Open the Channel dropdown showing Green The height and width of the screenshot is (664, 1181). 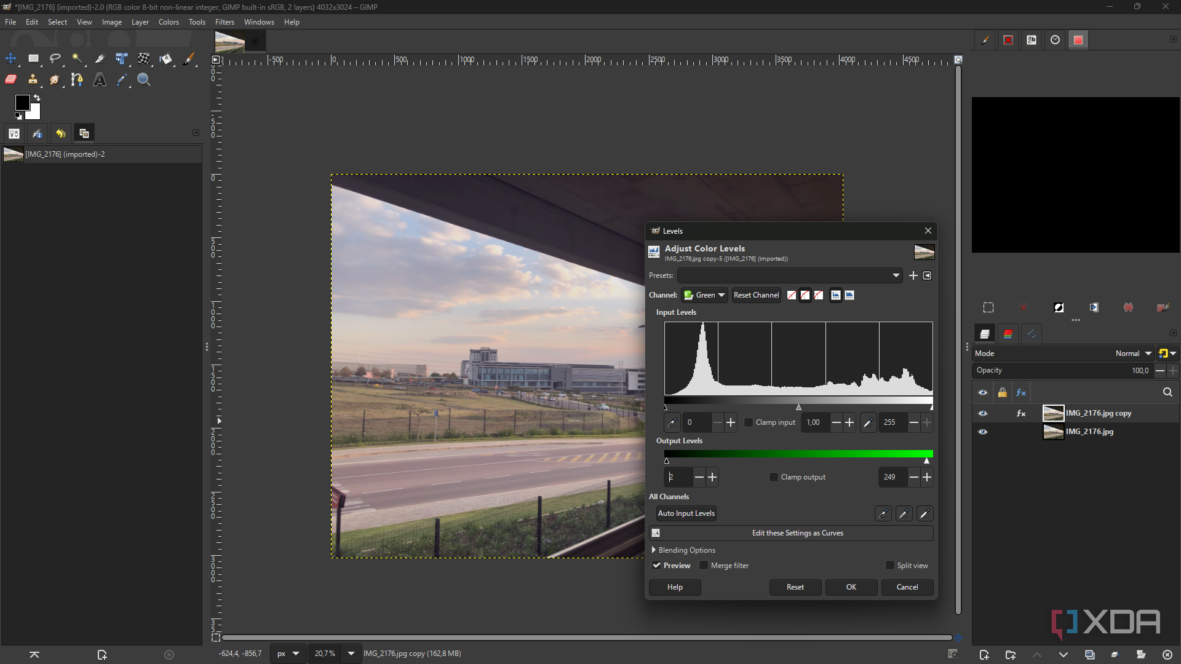coord(704,295)
